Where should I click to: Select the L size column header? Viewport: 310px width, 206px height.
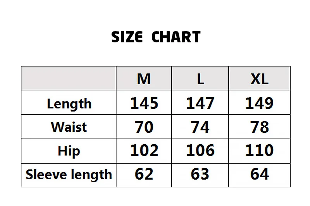point(200,79)
